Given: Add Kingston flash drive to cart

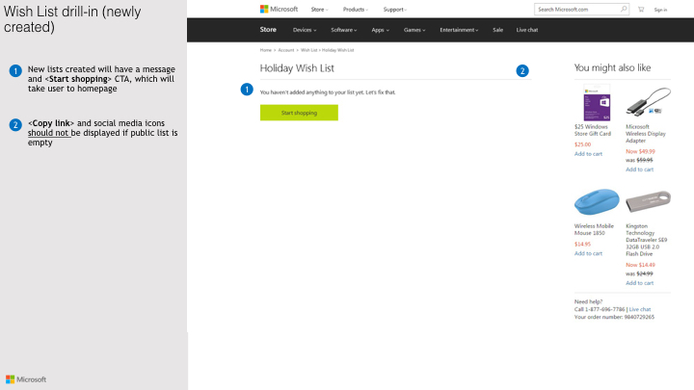Looking at the screenshot, I should pos(640,283).
